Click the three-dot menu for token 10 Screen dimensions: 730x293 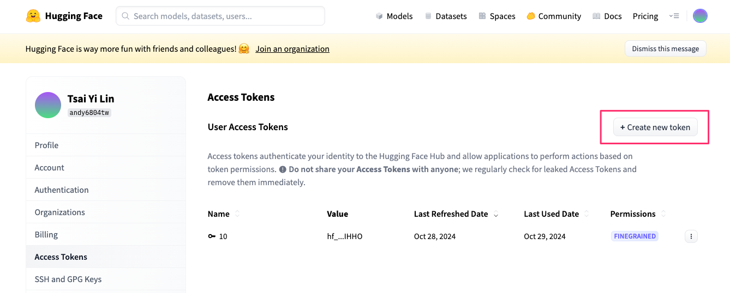(x=691, y=236)
